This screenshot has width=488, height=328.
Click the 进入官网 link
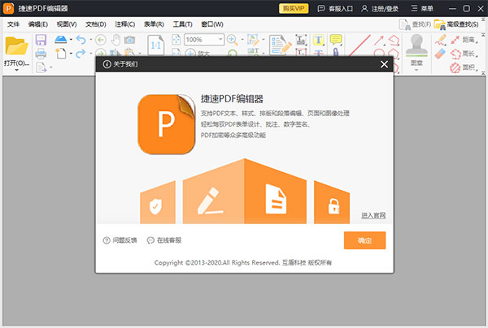pos(373,215)
